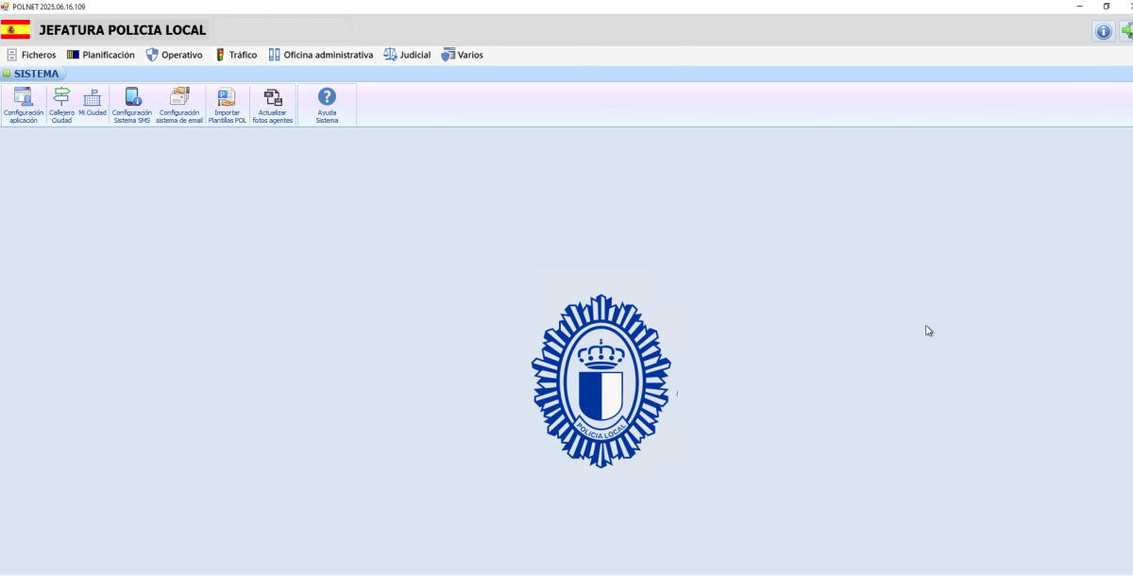Viewport: 1133px width, 576px height.
Task: Open the Ficheros menu
Action: coord(31,55)
